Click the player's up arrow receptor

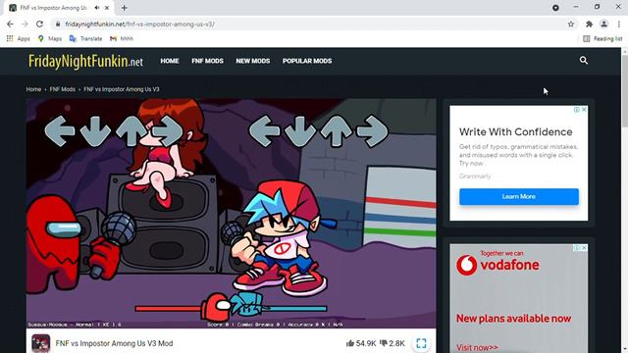click(x=337, y=130)
